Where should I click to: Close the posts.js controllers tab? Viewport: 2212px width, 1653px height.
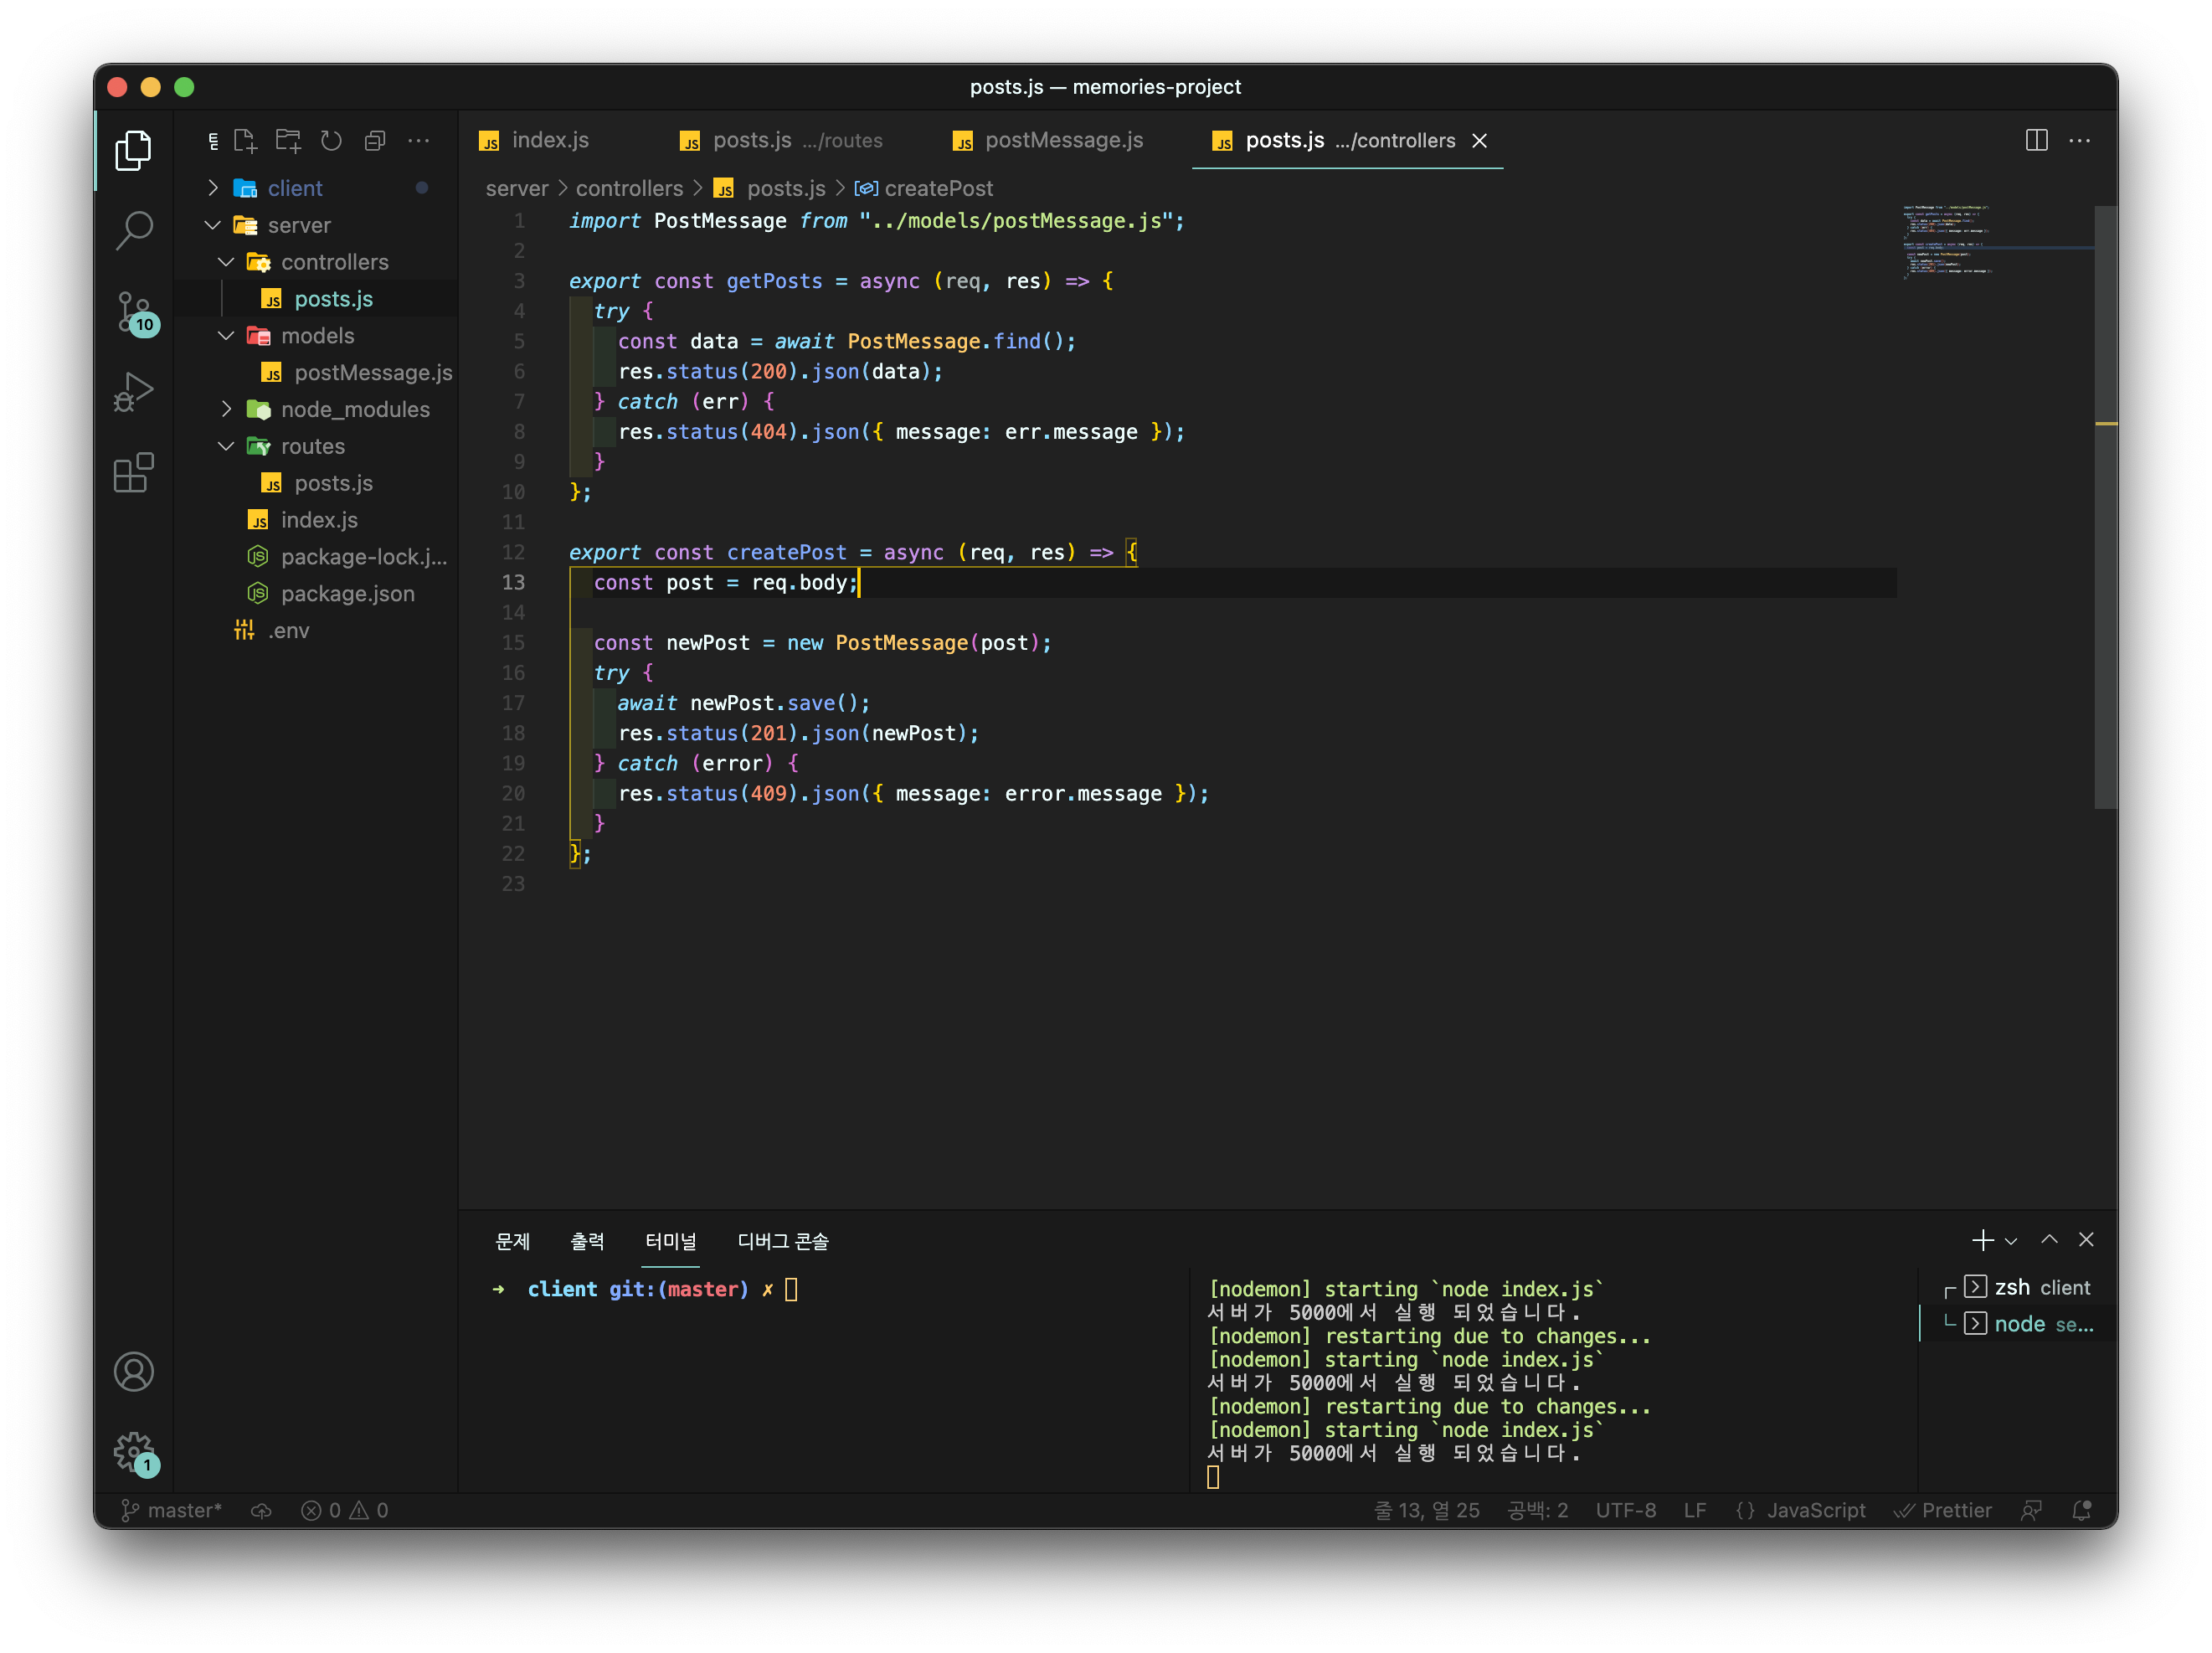pos(1479,140)
